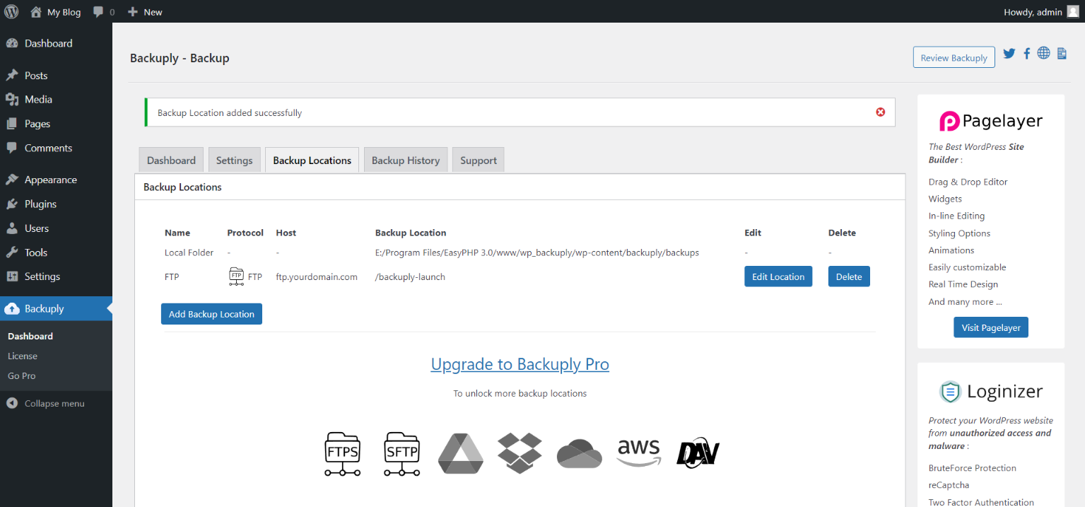This screenshot has height=507, width=1085.
Task: Click the Upgrade to Backuply Pro link
Action: pyautogui.click(x=520, y=364)
